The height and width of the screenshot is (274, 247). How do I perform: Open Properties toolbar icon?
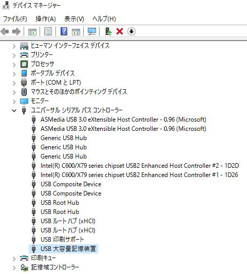[48, 32]
